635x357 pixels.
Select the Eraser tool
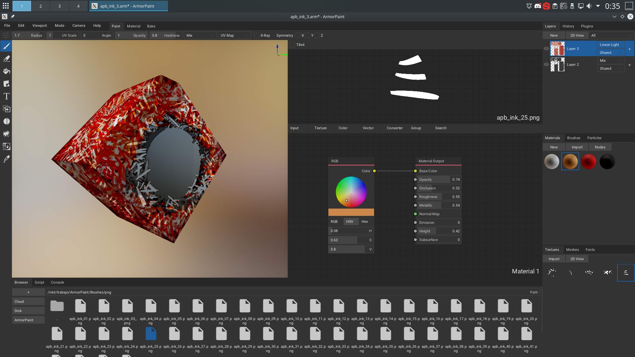click(6, 59)
